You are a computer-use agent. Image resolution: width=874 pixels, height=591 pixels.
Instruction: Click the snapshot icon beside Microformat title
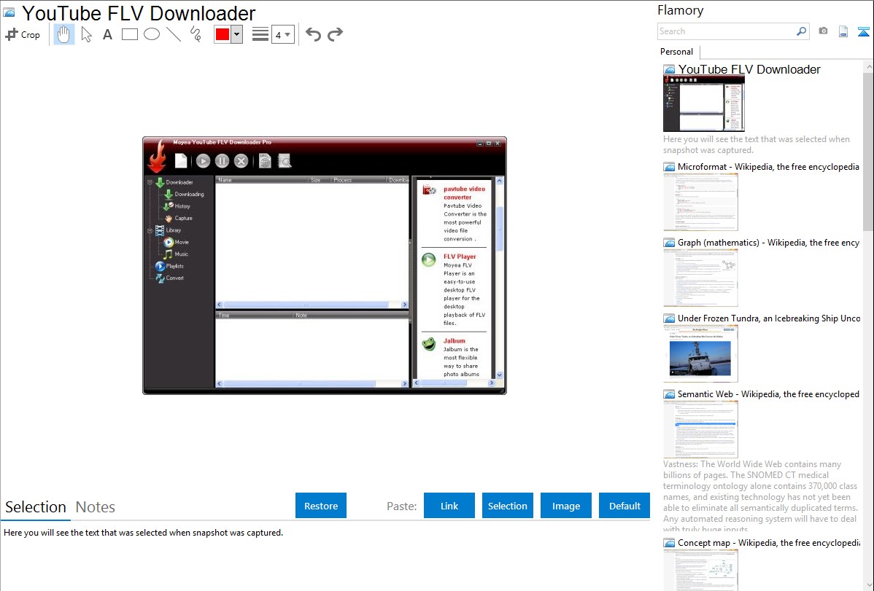(670, 167)
